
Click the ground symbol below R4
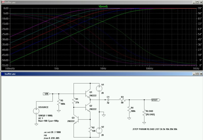129,119
